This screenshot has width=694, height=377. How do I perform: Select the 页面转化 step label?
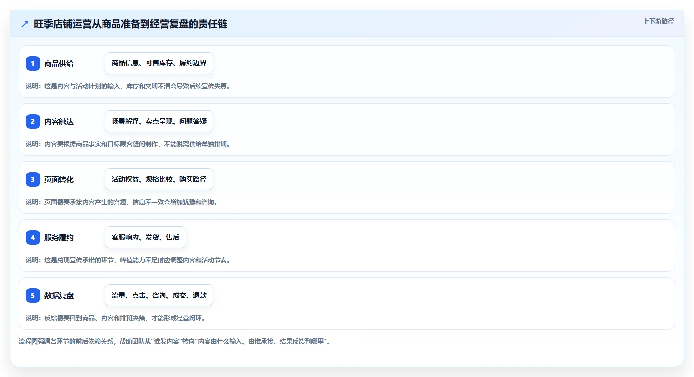59,179
